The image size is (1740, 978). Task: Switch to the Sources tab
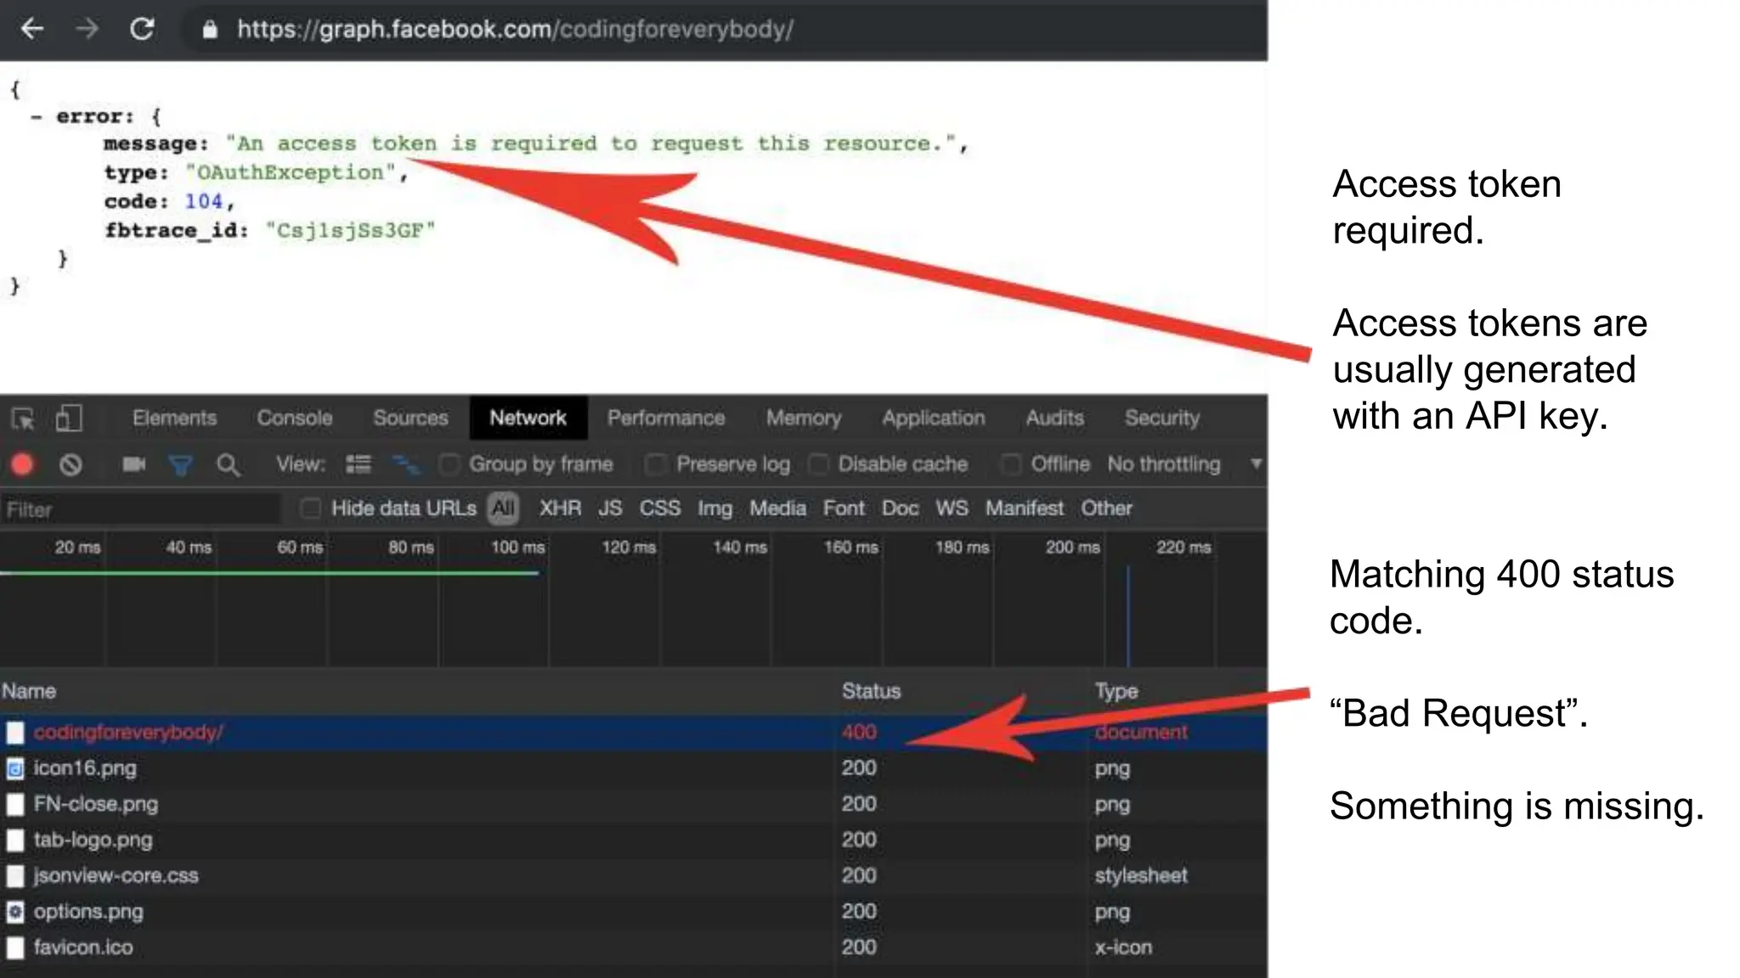pos(410,419)
